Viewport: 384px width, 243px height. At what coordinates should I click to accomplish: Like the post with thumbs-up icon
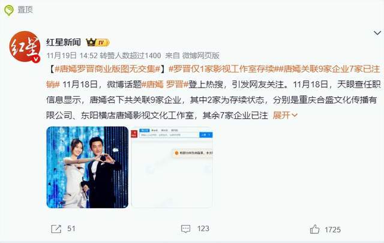[x=314, y=229]
